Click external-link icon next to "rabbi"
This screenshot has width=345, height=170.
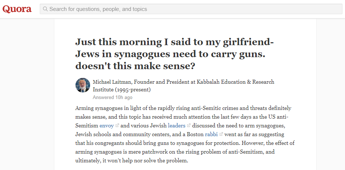pyautogui.click(x=221, y=134)
